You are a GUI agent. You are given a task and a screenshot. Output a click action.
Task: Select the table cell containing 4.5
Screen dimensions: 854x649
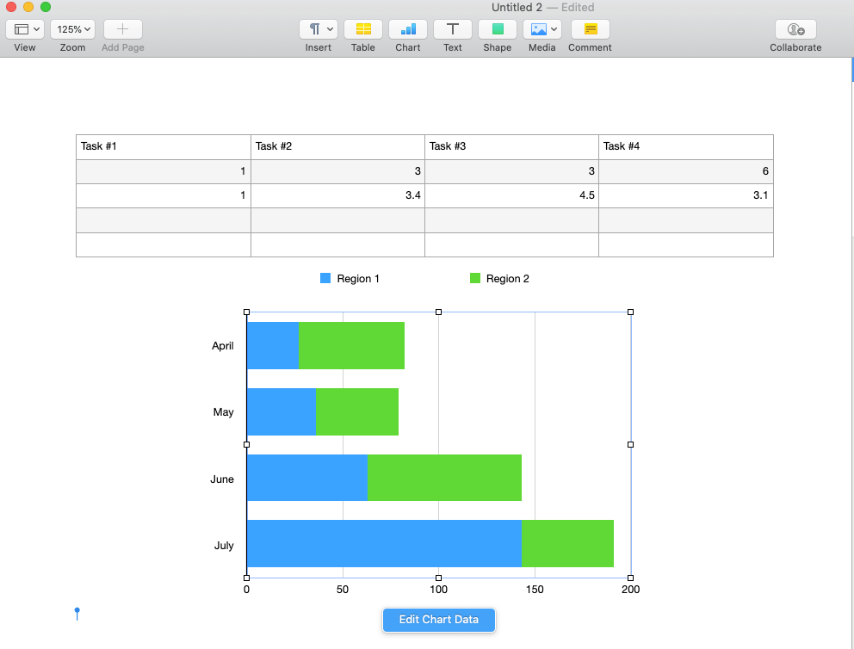(511, 195)
